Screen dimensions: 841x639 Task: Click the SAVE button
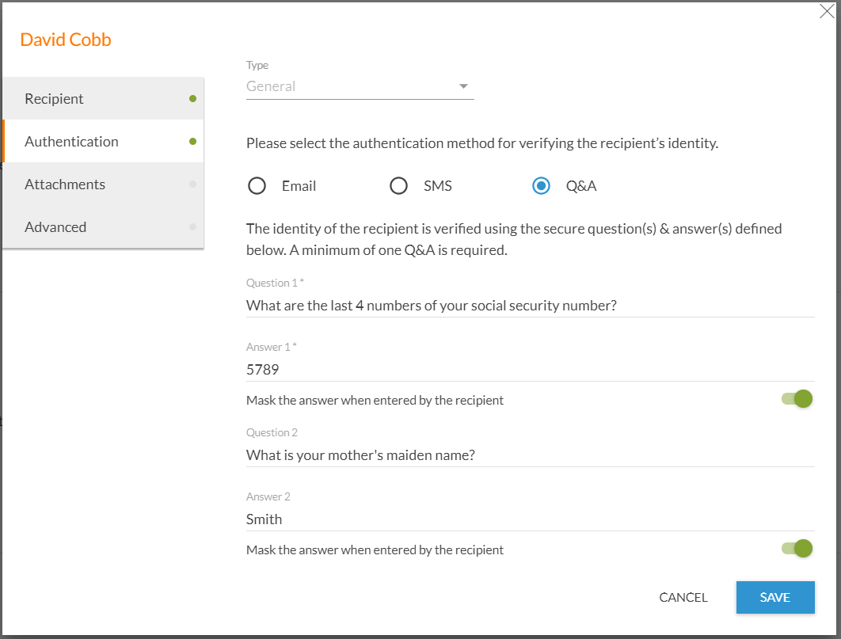click(774, 597)
